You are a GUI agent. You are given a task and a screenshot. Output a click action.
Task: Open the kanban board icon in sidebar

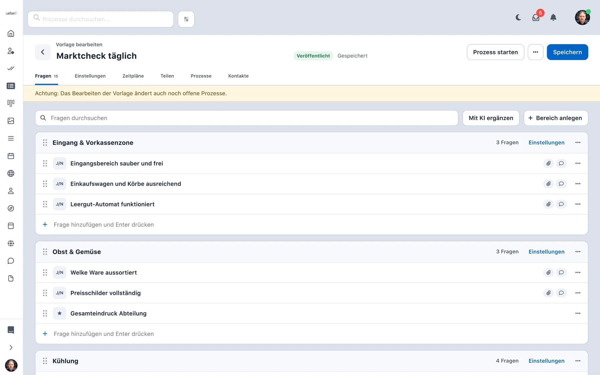(11, 103)
